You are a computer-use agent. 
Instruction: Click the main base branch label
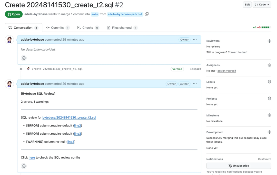tap(95, 14)
